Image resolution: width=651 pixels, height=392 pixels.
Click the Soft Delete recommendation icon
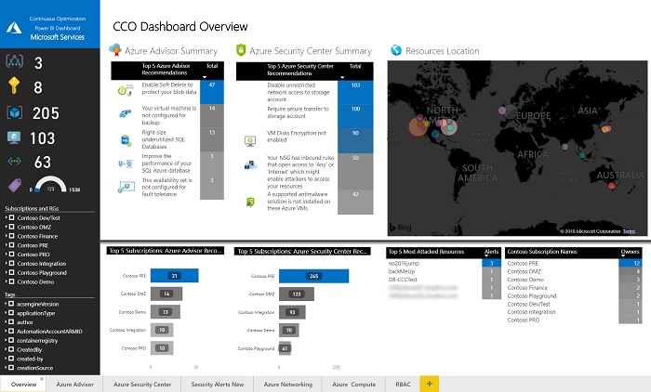pyautogui.click(x=125, y=90)
